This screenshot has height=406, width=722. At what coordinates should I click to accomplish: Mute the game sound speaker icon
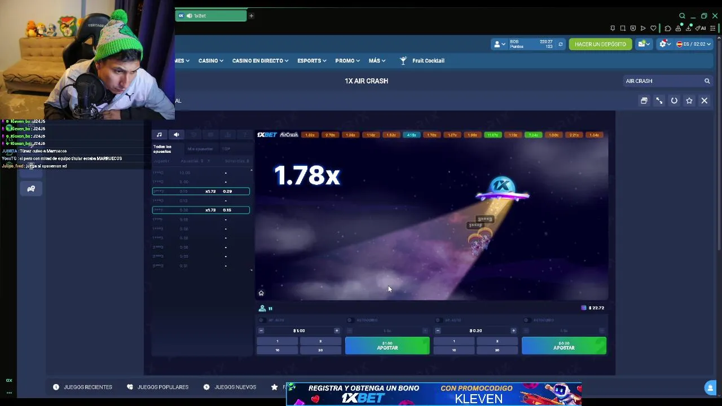pyautogui.click(x=177, y=135)
